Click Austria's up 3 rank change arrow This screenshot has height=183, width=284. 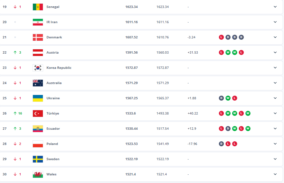pyautogui.click(x=15, y=52)
